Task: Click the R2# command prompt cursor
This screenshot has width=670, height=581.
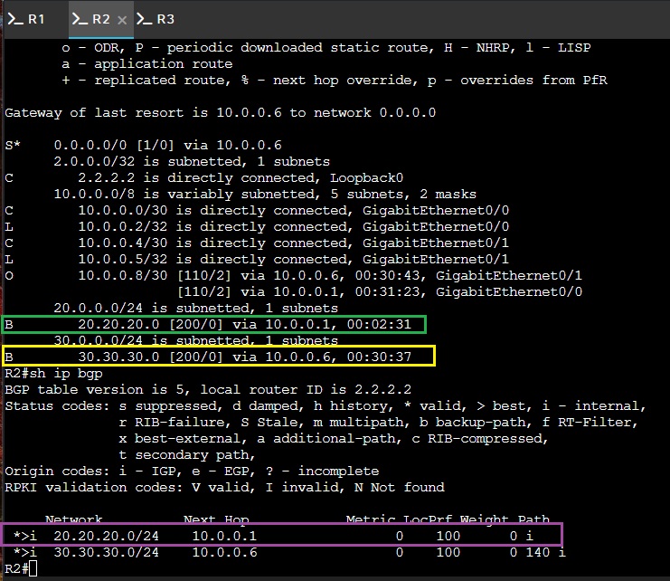Action: (x=33, y=569)
